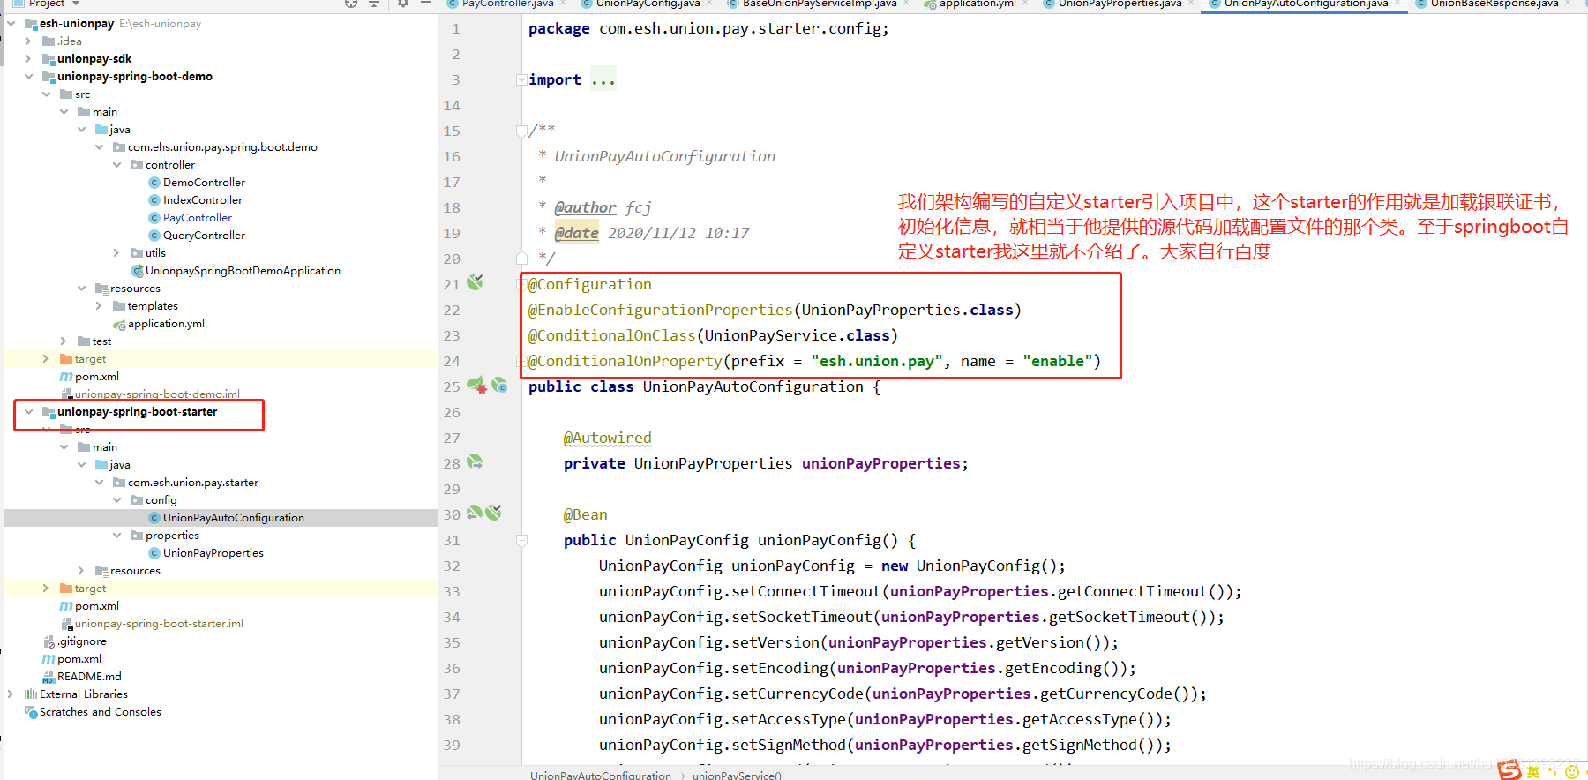Image resolution: width=1588 pixels, height=780 pixels.
Task: Select UnionPayProperties class in the starter module
Action: 213,553
